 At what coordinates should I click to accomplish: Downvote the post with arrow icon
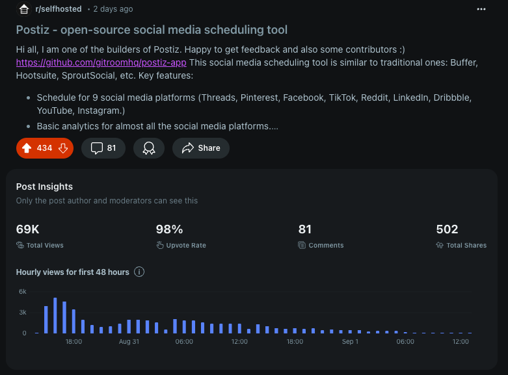(x=63, y=148)
